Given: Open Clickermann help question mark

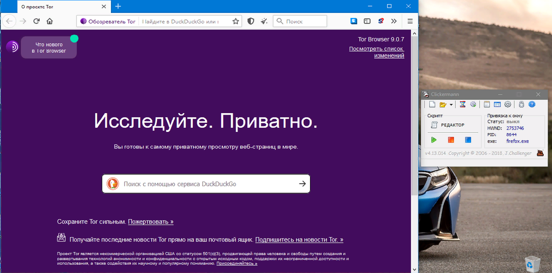Looking at the screenshot, I should (x=532, y=105).
